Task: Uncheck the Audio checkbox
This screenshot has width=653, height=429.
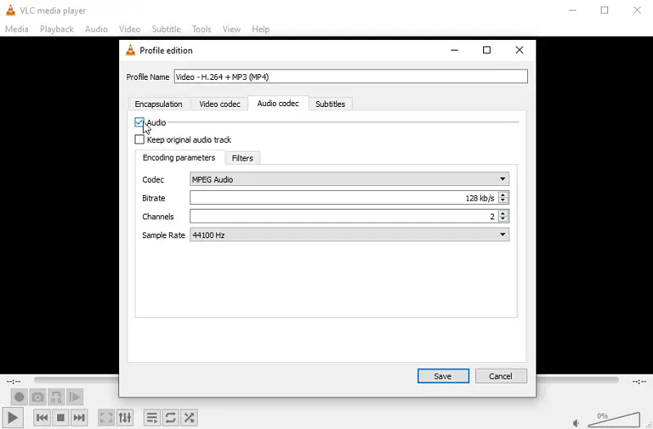Action: point(140,122)
